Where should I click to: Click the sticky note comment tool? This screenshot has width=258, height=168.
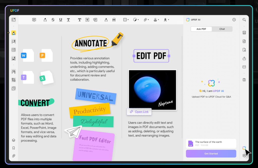pyautogui.click(x=34, y=20)
